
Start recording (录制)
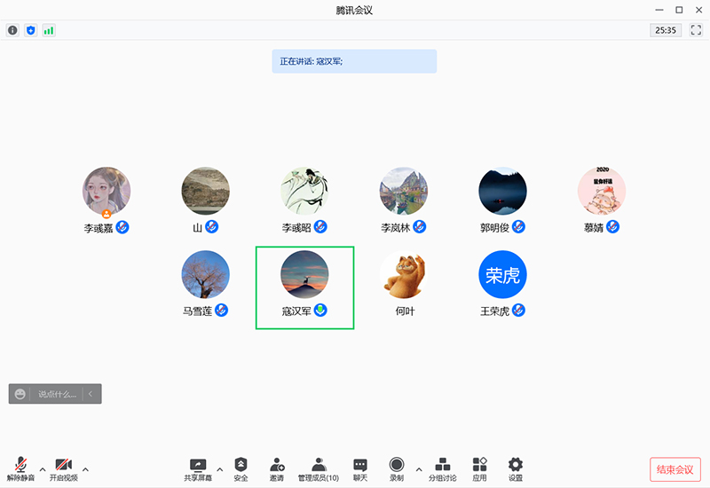[397, 468]
